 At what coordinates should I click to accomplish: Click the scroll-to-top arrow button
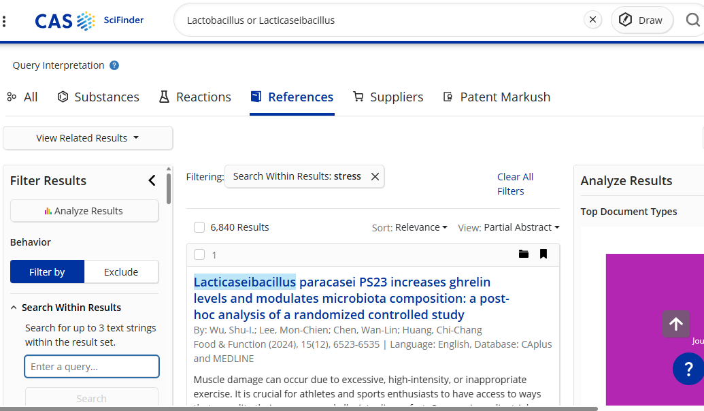(x=675, y=324)
